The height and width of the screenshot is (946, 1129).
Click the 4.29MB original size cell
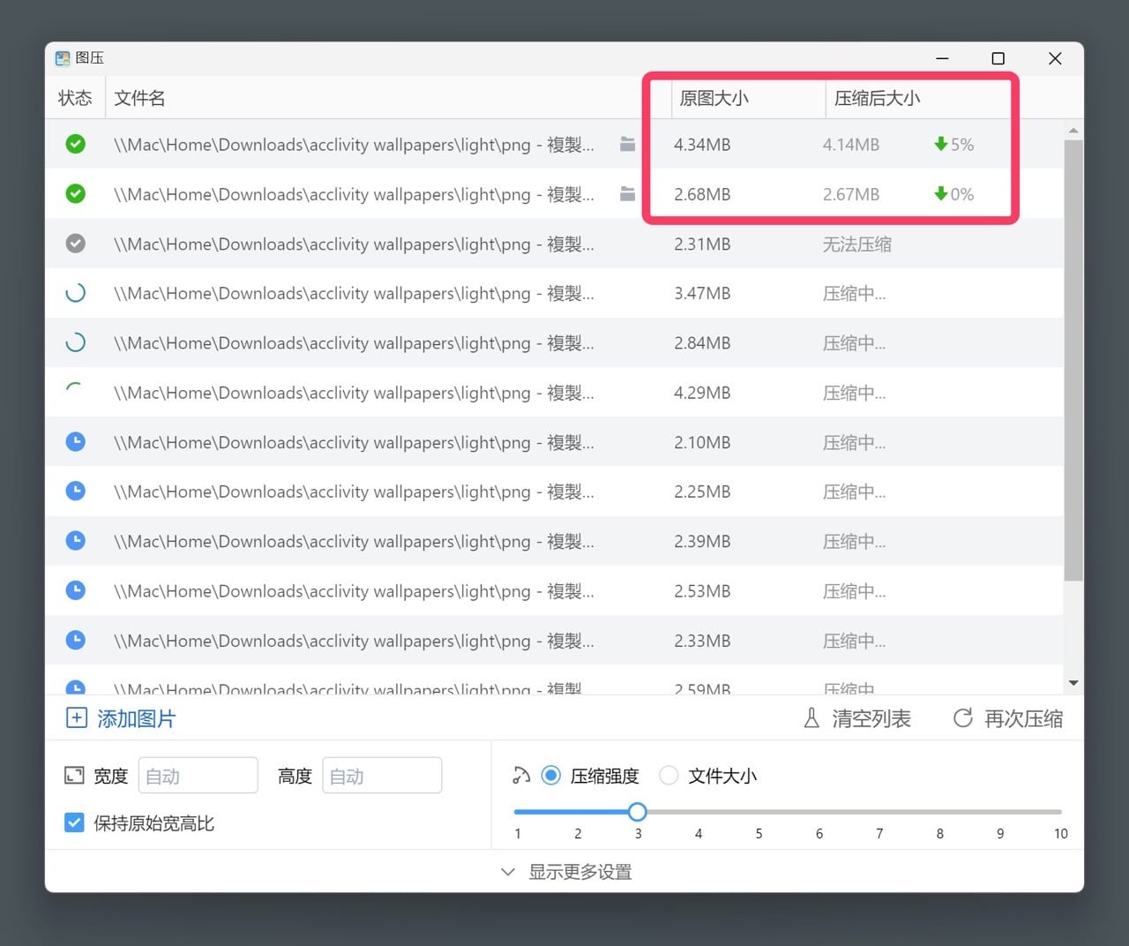[702, 392]
